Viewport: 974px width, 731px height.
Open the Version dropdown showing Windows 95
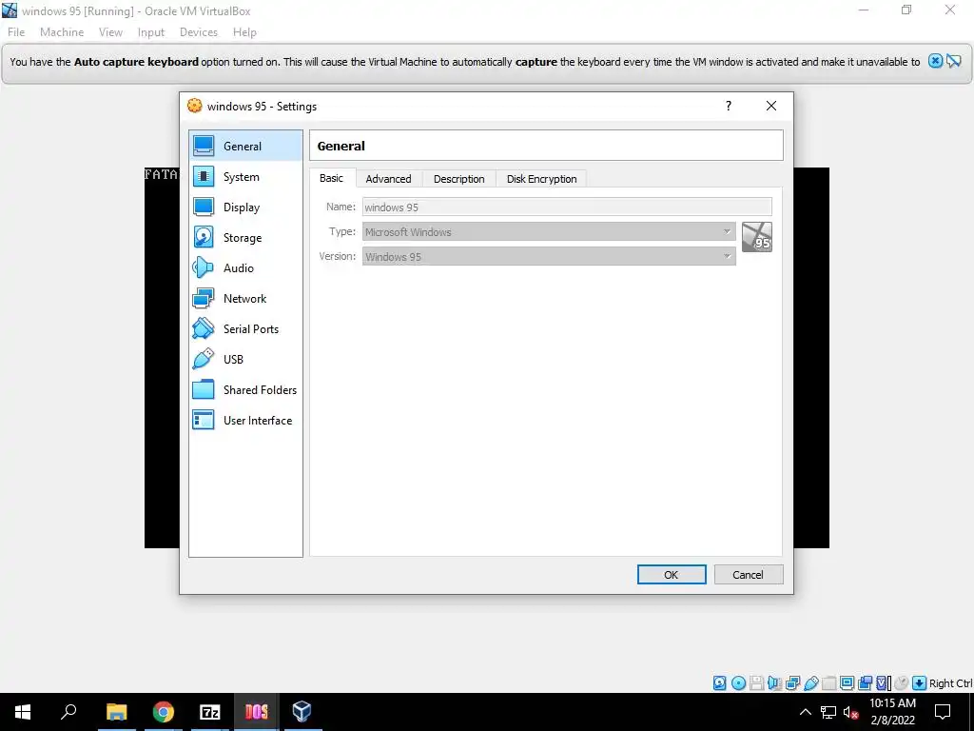tap(549, 256)
